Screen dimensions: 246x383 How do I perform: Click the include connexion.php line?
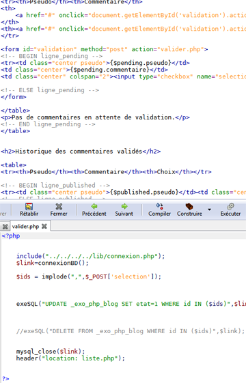91,256
